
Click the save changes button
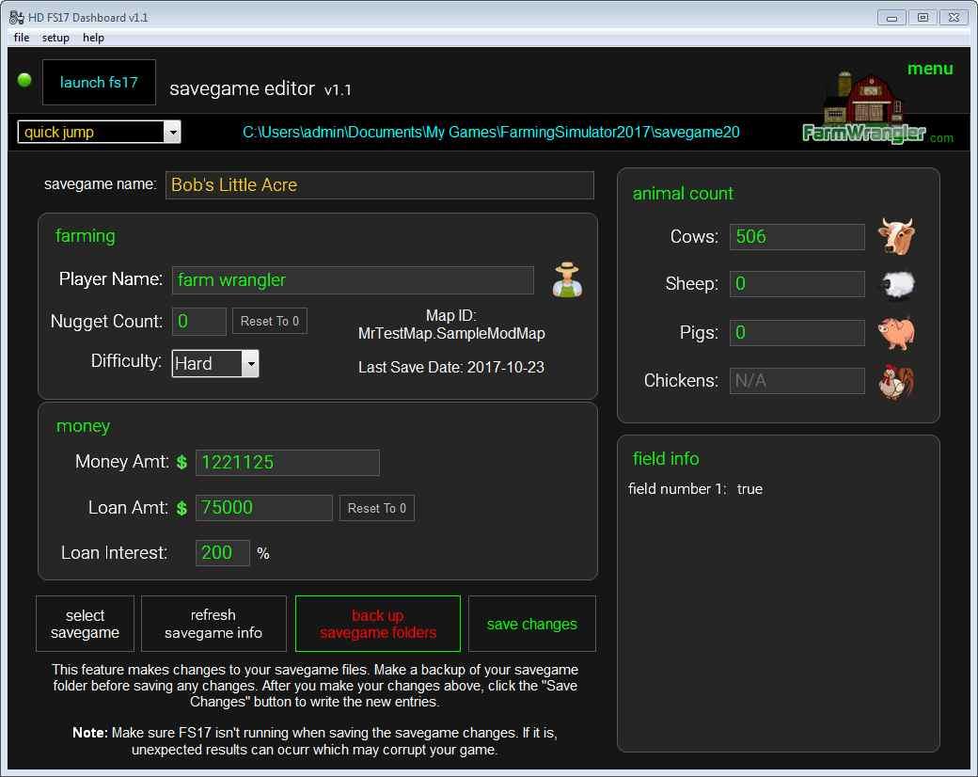531,624
